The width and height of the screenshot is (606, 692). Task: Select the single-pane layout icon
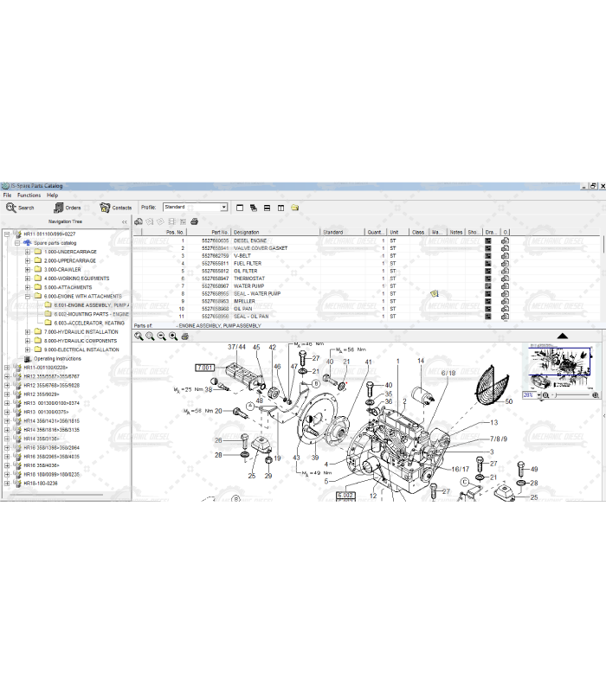pyautogui.click(x=240, y=208)
